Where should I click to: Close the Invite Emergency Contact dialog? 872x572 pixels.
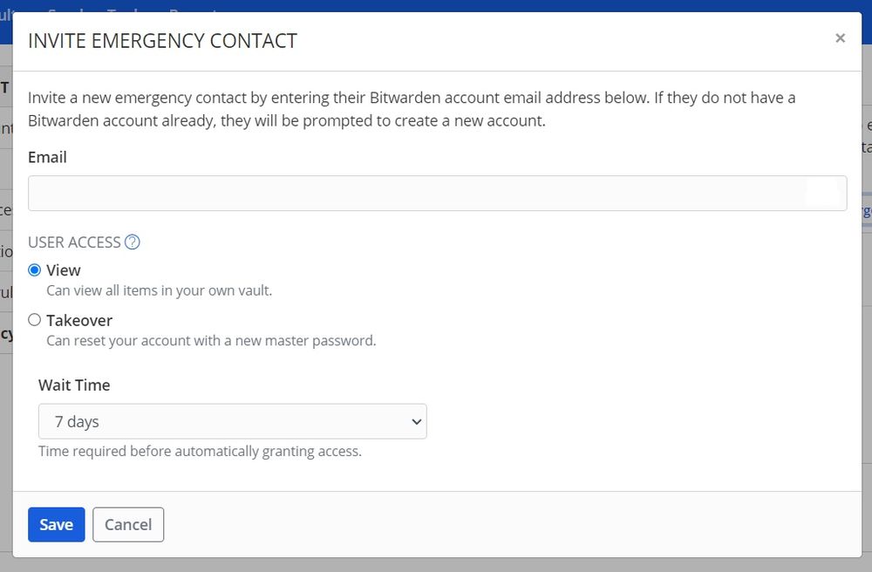(x=840, y=37)
